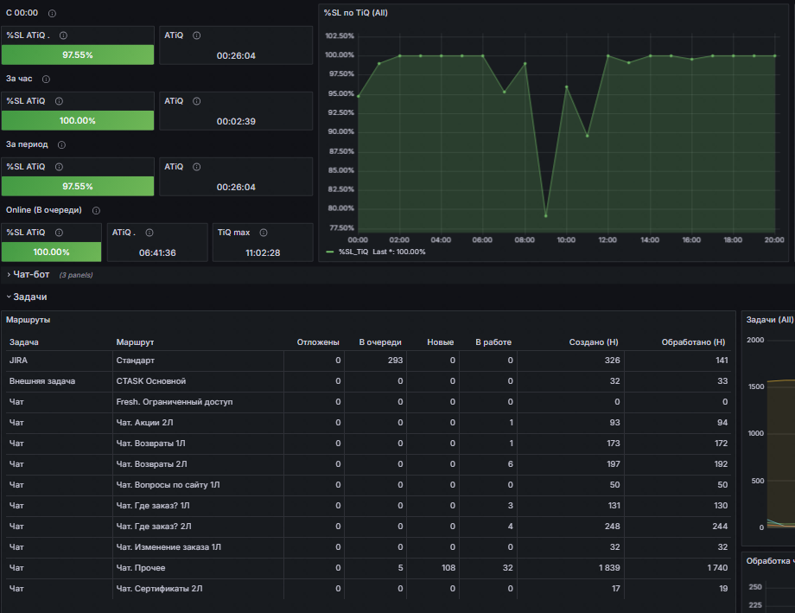Click the green 97.55% gauge bar under С 00:00
Screen dimensions: 795x613
[78, 54]
